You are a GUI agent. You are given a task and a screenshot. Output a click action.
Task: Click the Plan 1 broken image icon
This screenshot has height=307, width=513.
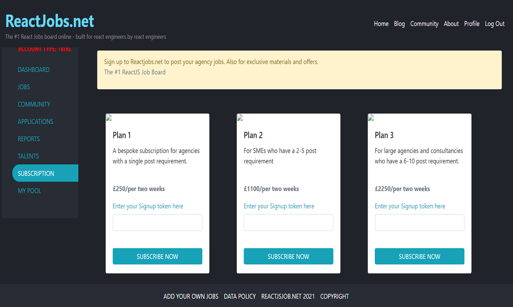(109, 118)
